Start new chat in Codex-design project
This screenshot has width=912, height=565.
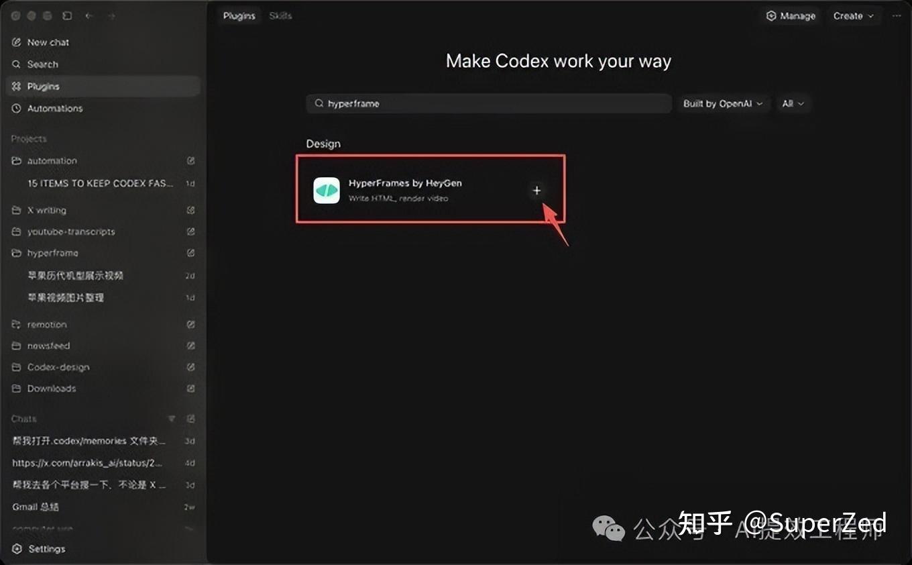click(x=190, y=368)
